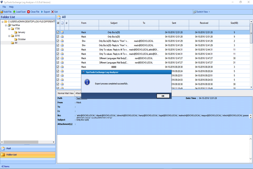Click envelope icon of the size 30 ravi row

(x=62, y=58)
